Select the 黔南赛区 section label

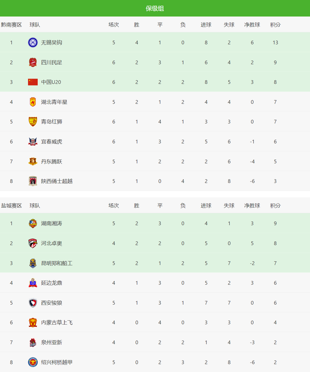coord(11,25)
